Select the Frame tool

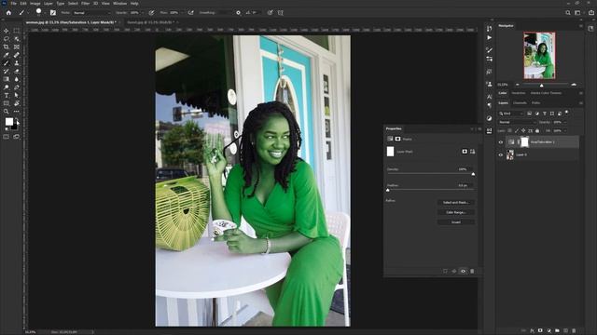click(x=17, y=47)
